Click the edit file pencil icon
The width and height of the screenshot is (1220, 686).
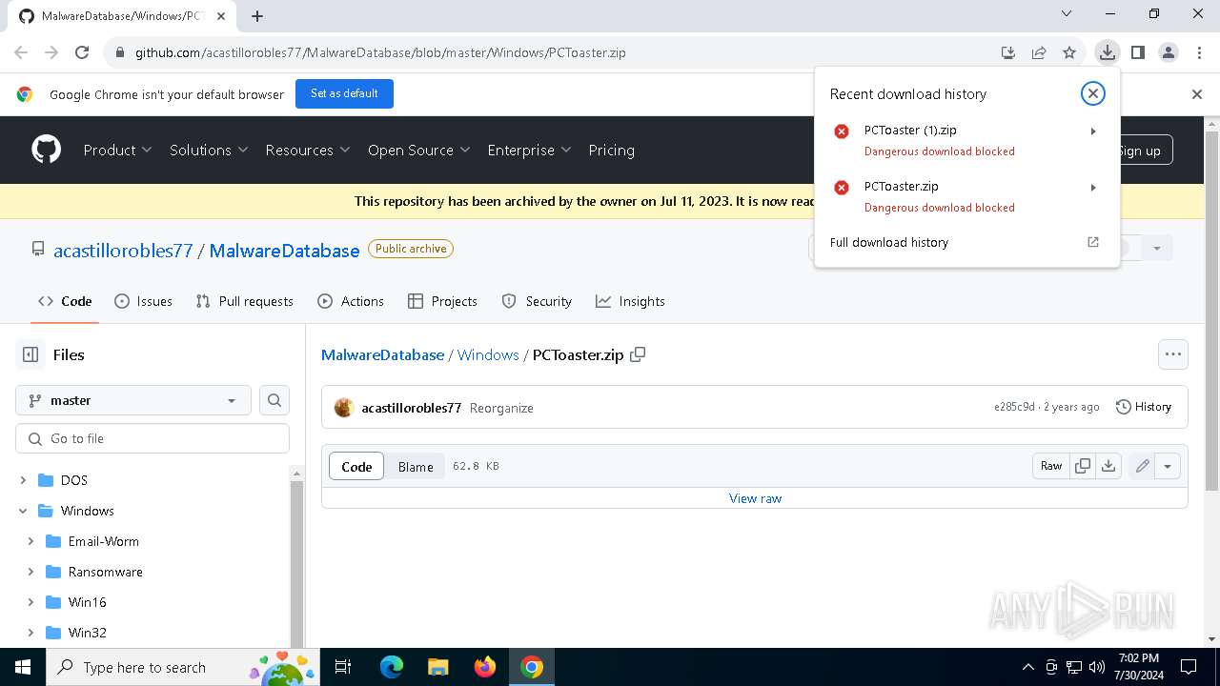click(x=1142, y=466)
